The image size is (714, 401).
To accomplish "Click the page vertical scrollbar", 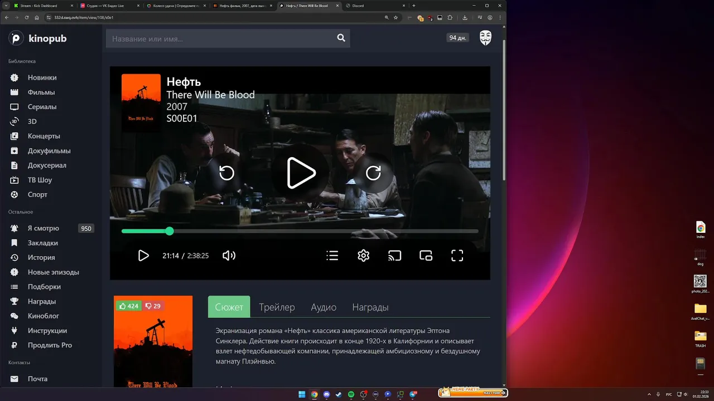I will 504,110.
